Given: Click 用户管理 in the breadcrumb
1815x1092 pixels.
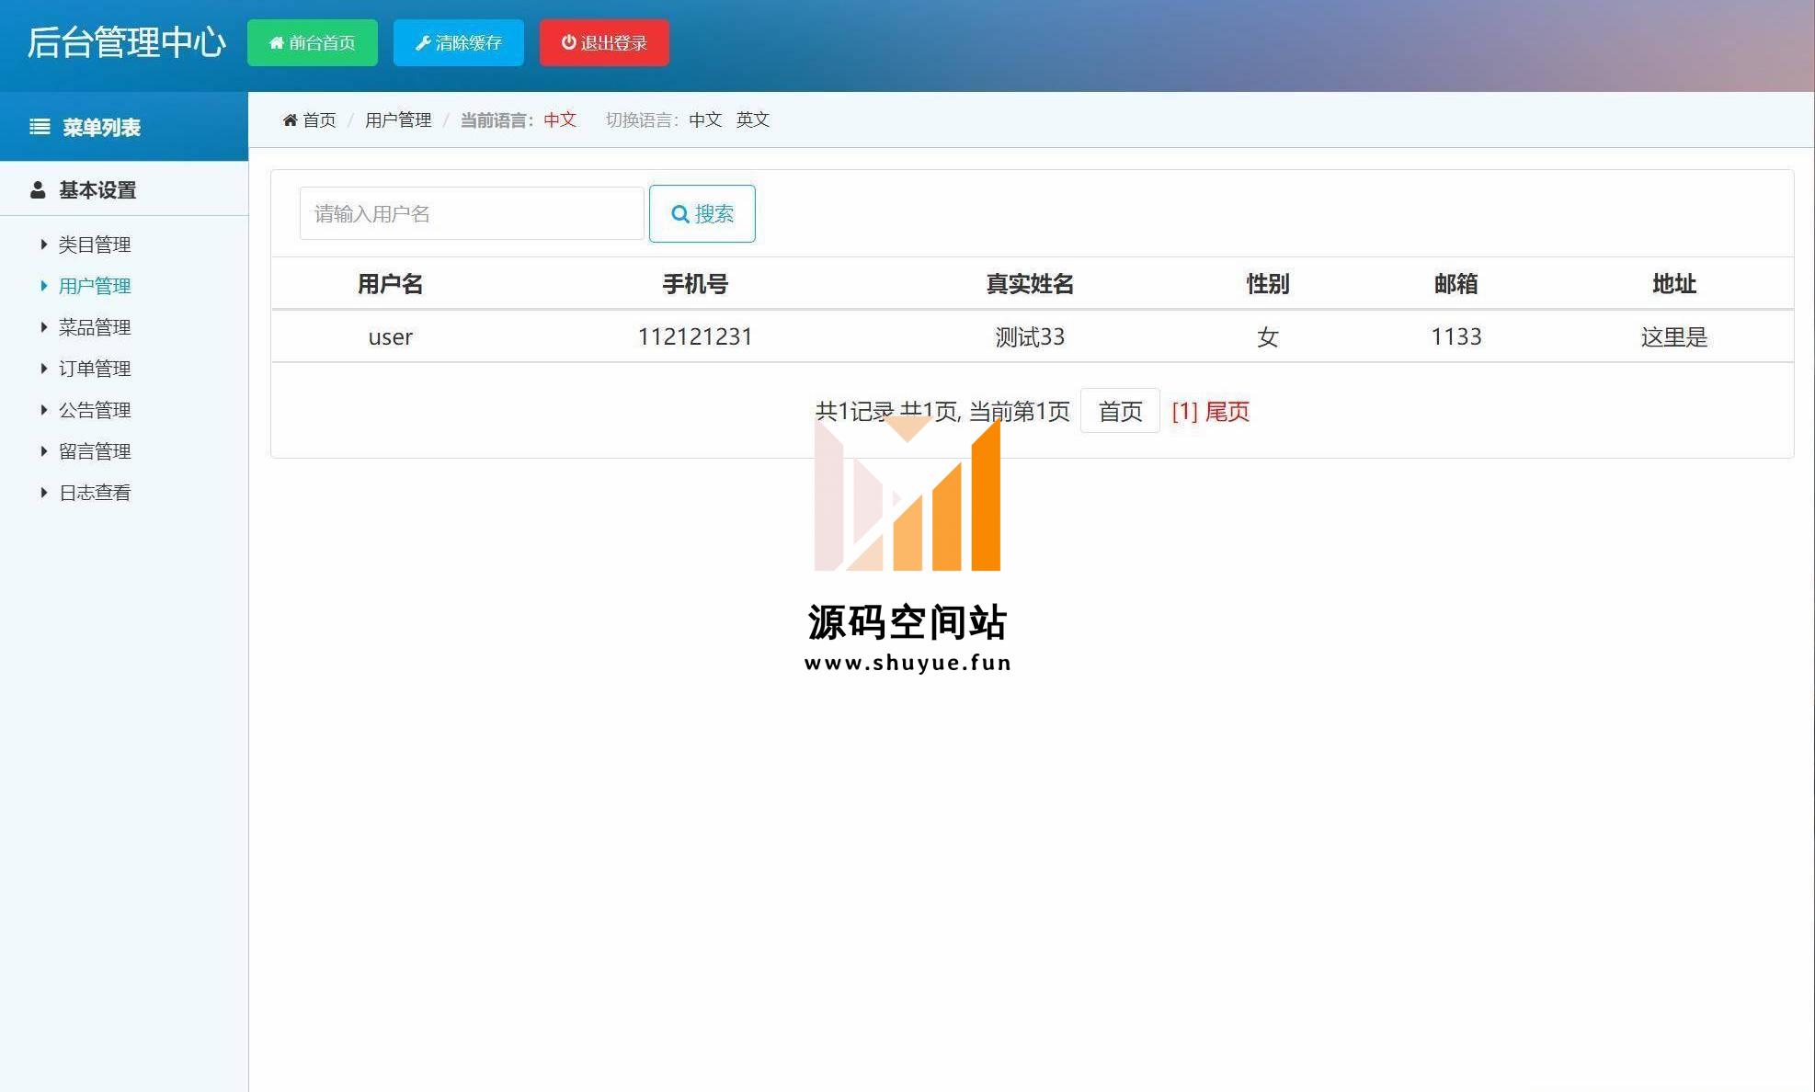Looking at the screenshot, I should [x=398, y=119].
